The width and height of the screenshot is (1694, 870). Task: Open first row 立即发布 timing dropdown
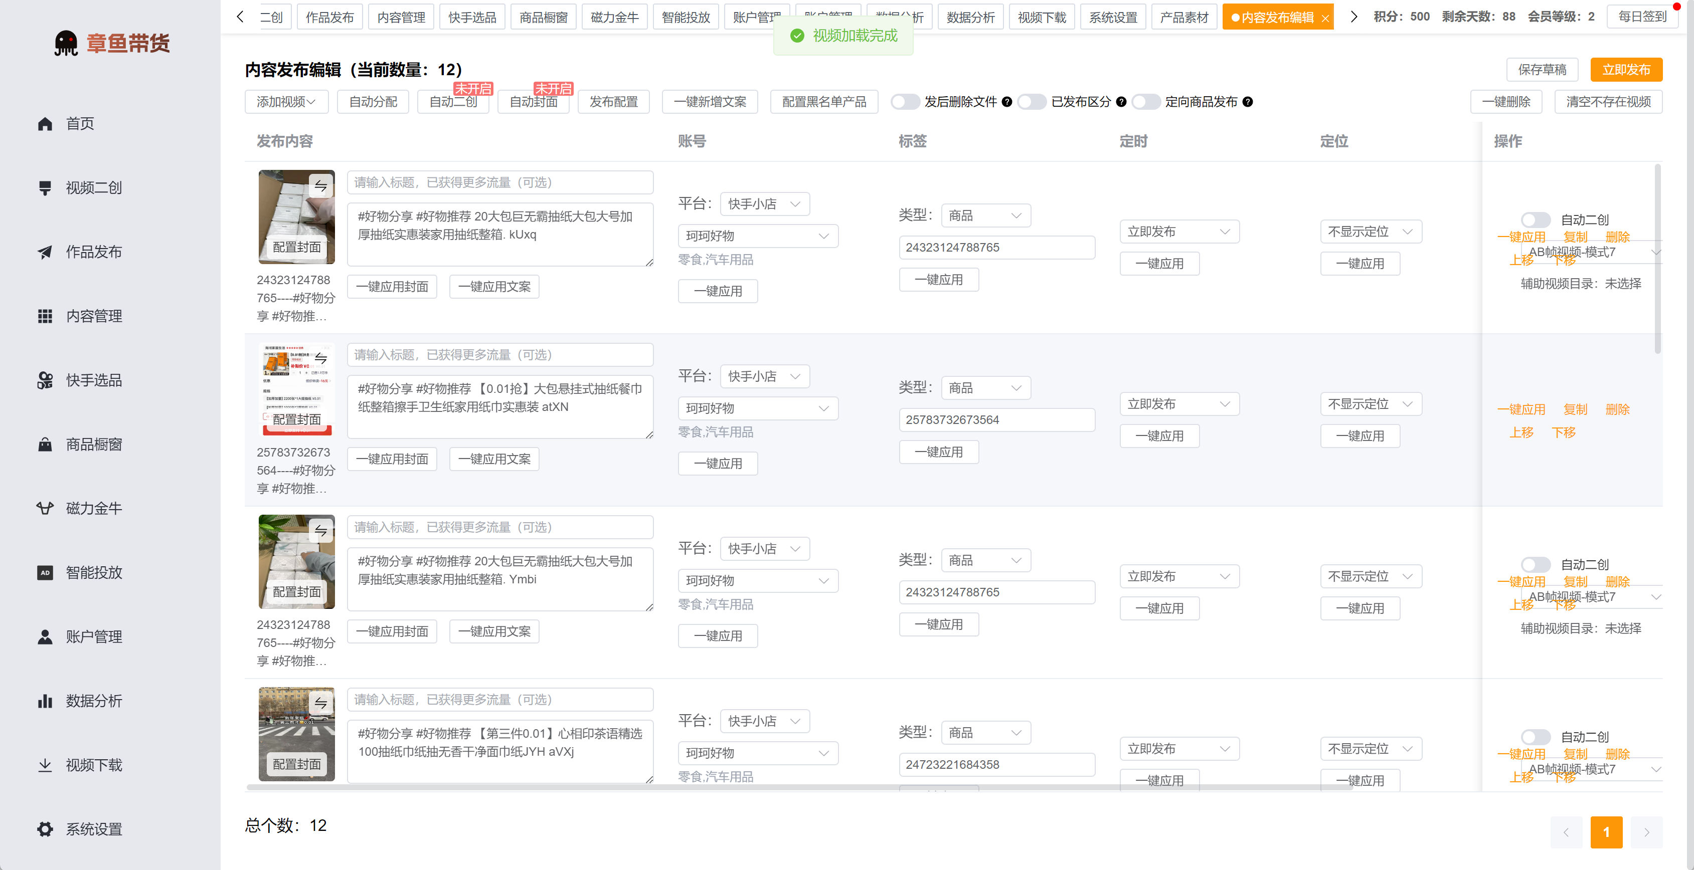(x=1179, y=232)
